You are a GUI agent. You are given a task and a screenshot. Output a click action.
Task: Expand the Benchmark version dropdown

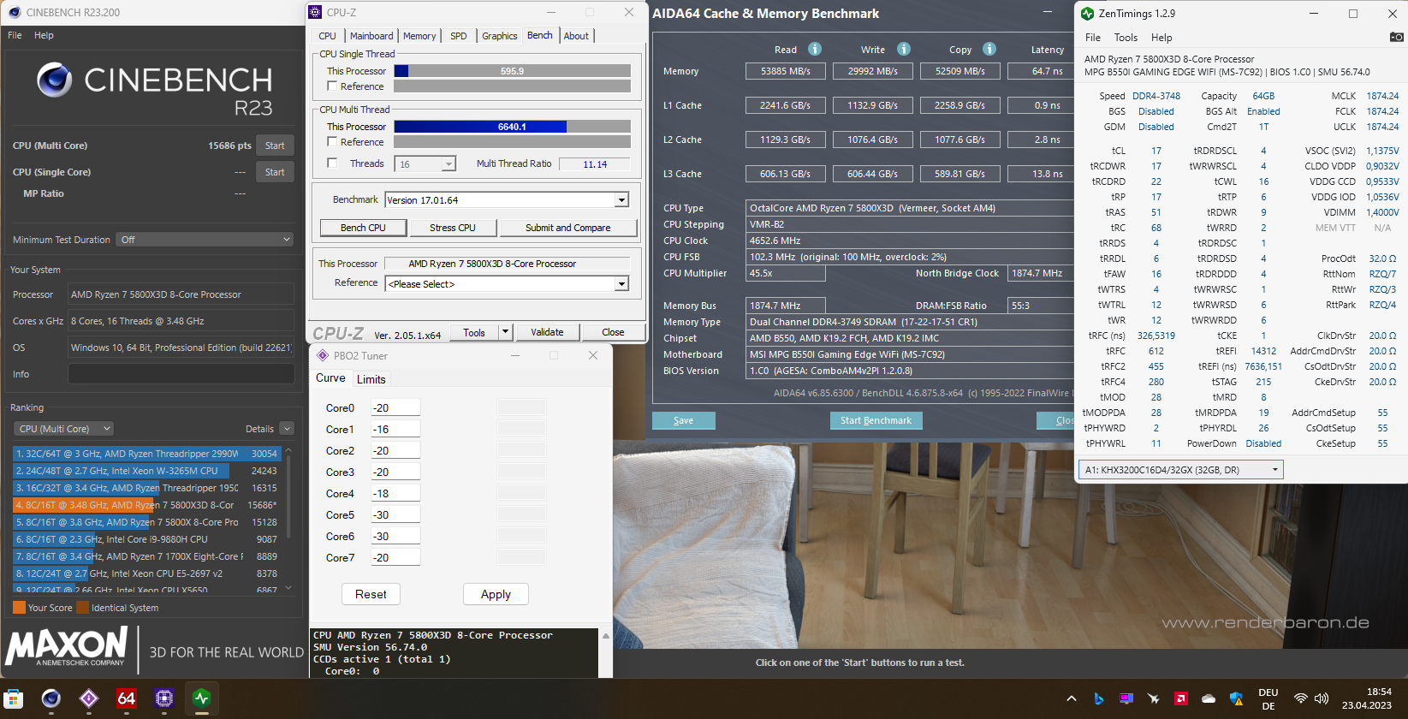coord(622,200)
